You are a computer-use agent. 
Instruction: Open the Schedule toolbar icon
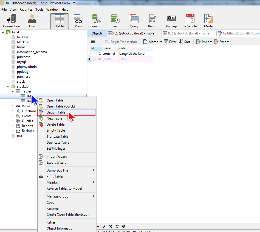click(190, 21)
